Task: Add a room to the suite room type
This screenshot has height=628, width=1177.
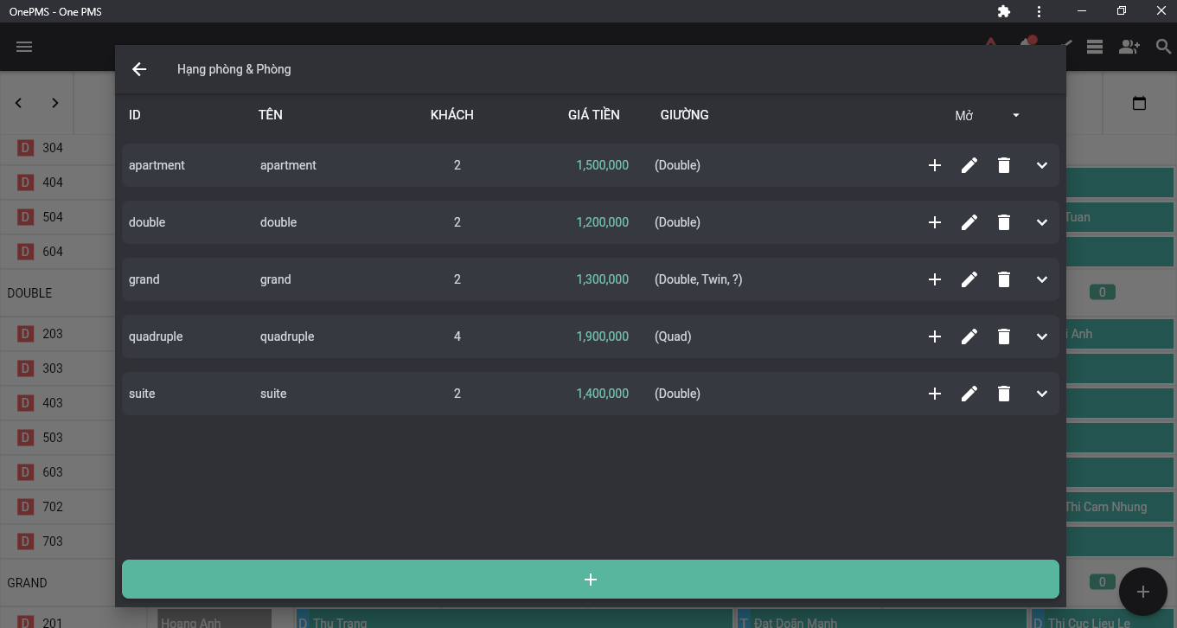Action: [935, 394]
